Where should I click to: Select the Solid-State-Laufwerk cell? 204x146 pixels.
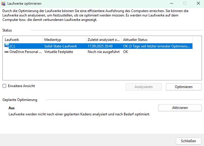coord(61,46)
